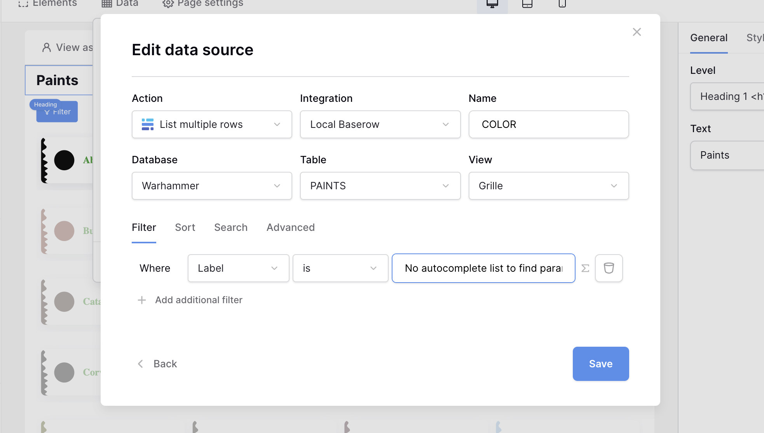764x433 pixels.
Task: Switch to tablet device preview icon
Action: tap(527, 4)
